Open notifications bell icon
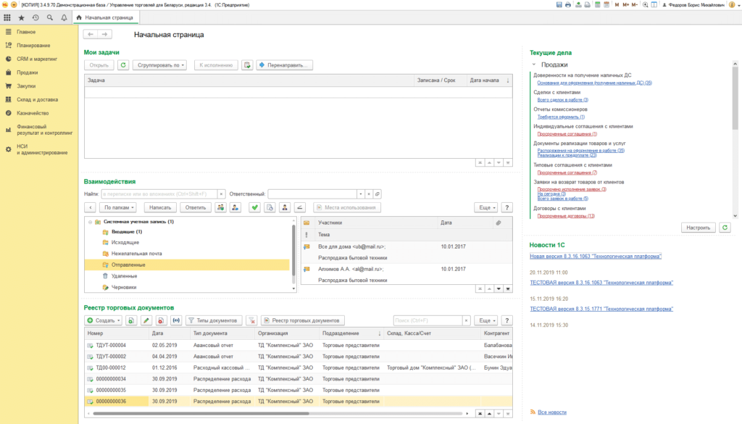 point(64,17)
